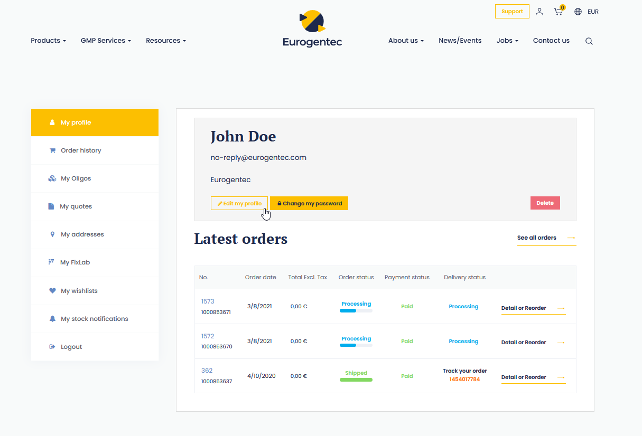
Task: Click Change my password button
Action: (x=309, y=203)
